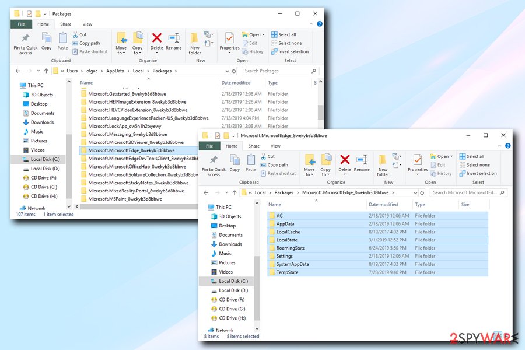Open Properties in Packages window ribbon
Screen dimensions: 525x350
(x=229, y=43)
